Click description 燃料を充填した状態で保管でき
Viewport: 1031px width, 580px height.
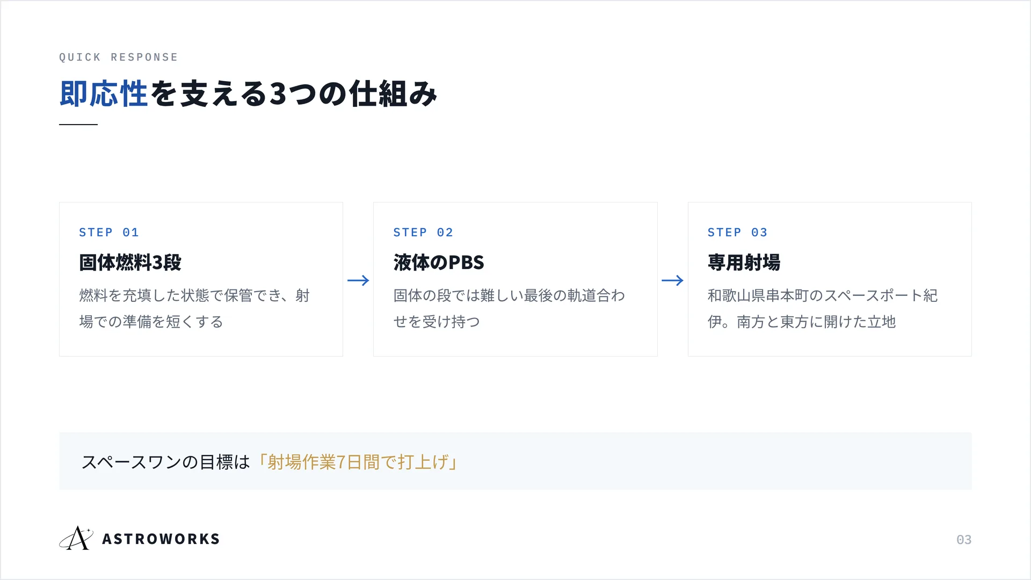tap(180, 295)
